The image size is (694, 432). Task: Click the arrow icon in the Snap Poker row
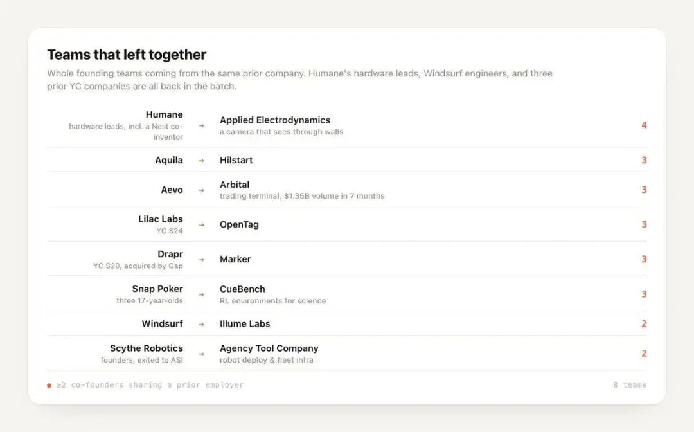click(x=201, y=295)
